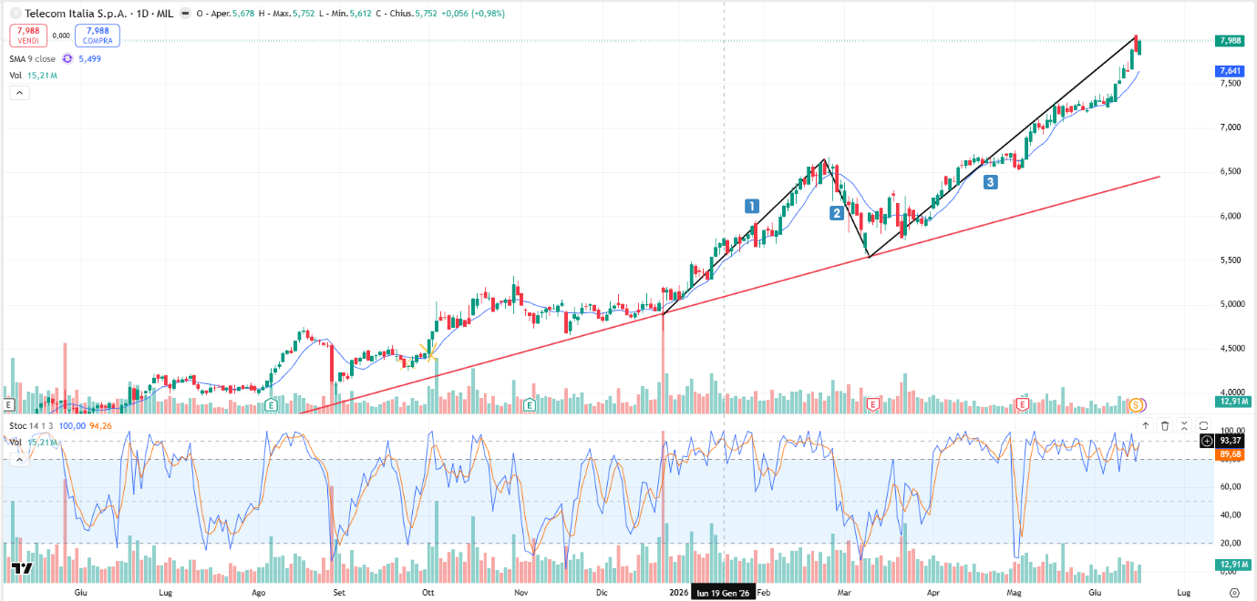Click the earnings E marker near Mar
The image size is (1257, 601).
click(x=873, y=403)
